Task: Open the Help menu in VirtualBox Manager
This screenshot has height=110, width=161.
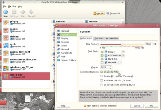Action: click(x=20, y=6)
